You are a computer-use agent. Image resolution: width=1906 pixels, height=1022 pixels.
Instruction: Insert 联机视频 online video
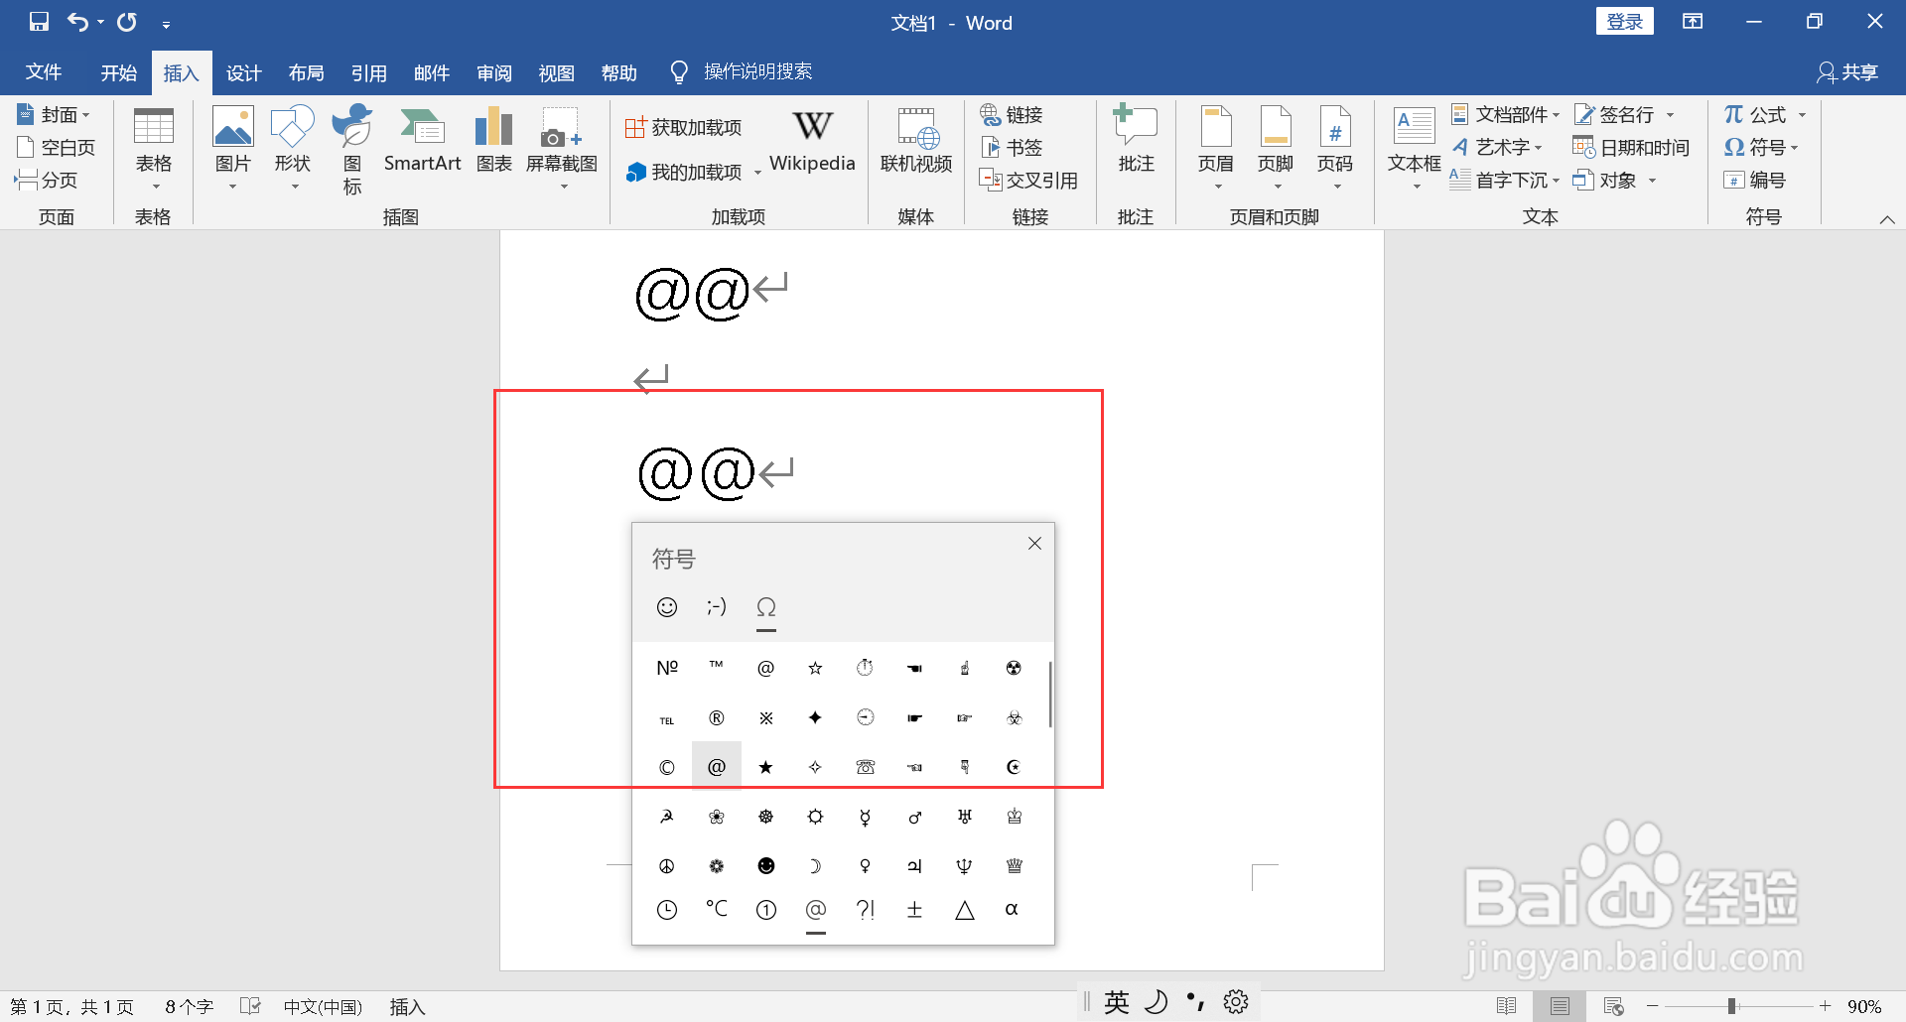(x=916, y=141)
